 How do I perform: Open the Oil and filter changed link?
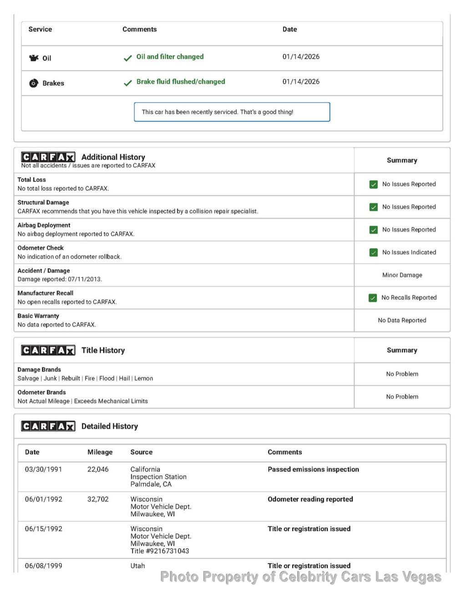(170, 57)
